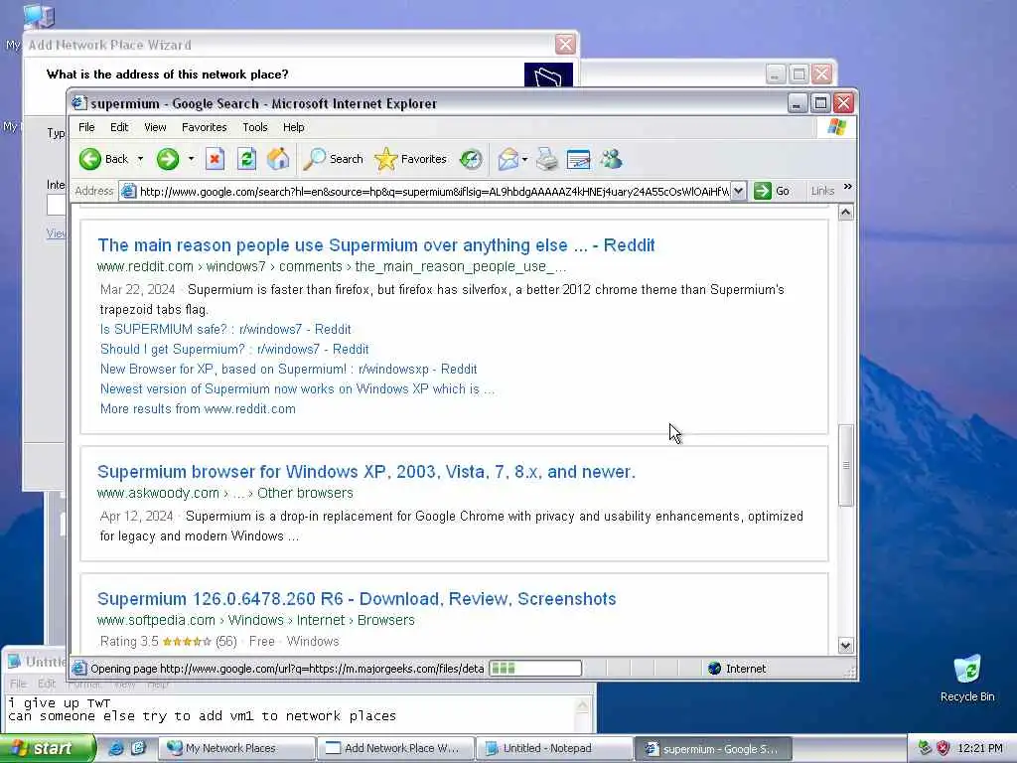Click the security shield tray icon
This screenshot has height=763, width=1017.
[x=944, y=748]
